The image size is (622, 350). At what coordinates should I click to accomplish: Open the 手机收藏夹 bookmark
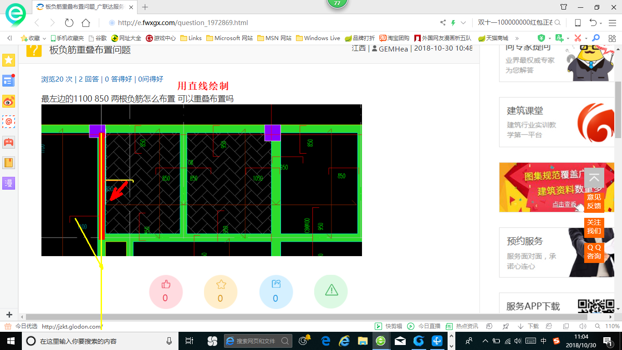(67, 38)
